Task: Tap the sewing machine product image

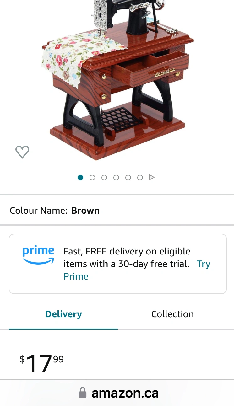Action: pyautogui.click(x=117, y=78)
